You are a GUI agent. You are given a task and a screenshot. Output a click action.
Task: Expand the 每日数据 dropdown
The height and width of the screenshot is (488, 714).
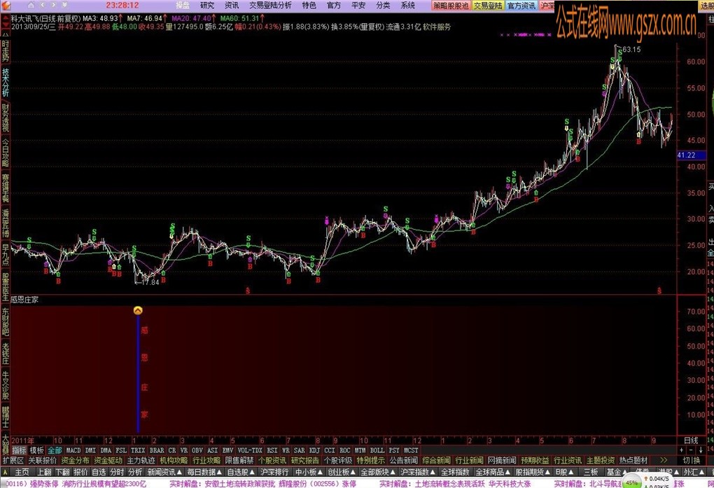204,472
